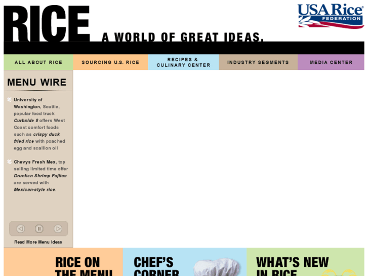The image size is (368, 276).
Task: Pause the Menu Wire slideshow
Action: [x=39, y=228]
